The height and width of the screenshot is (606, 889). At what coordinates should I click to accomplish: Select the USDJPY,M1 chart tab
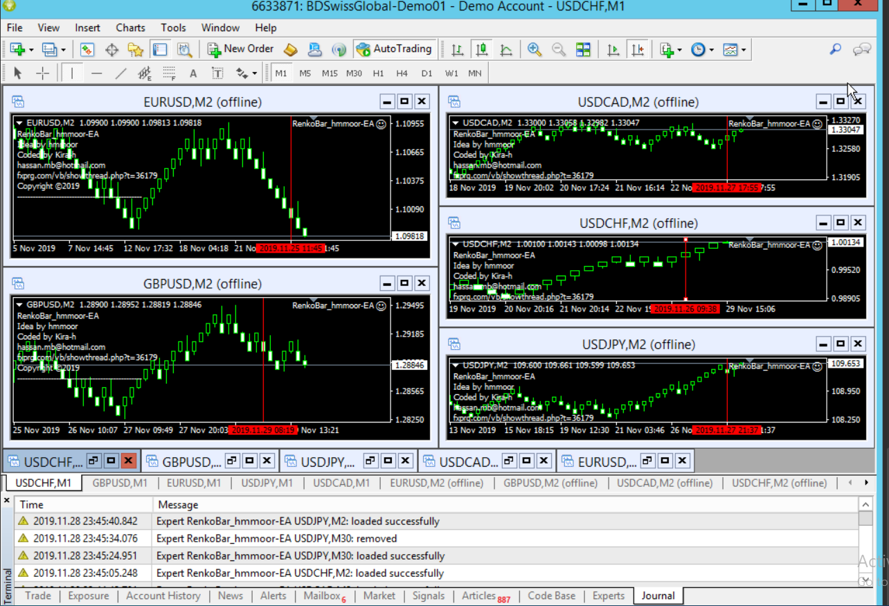[x=267, y=483]
